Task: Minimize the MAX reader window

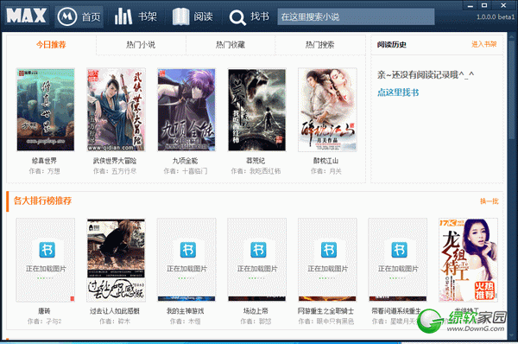Action: click(x=471, y=6)
